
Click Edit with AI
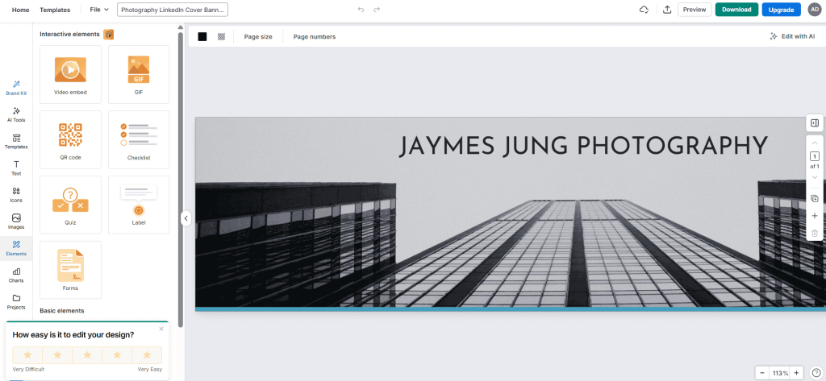(792, 36)
